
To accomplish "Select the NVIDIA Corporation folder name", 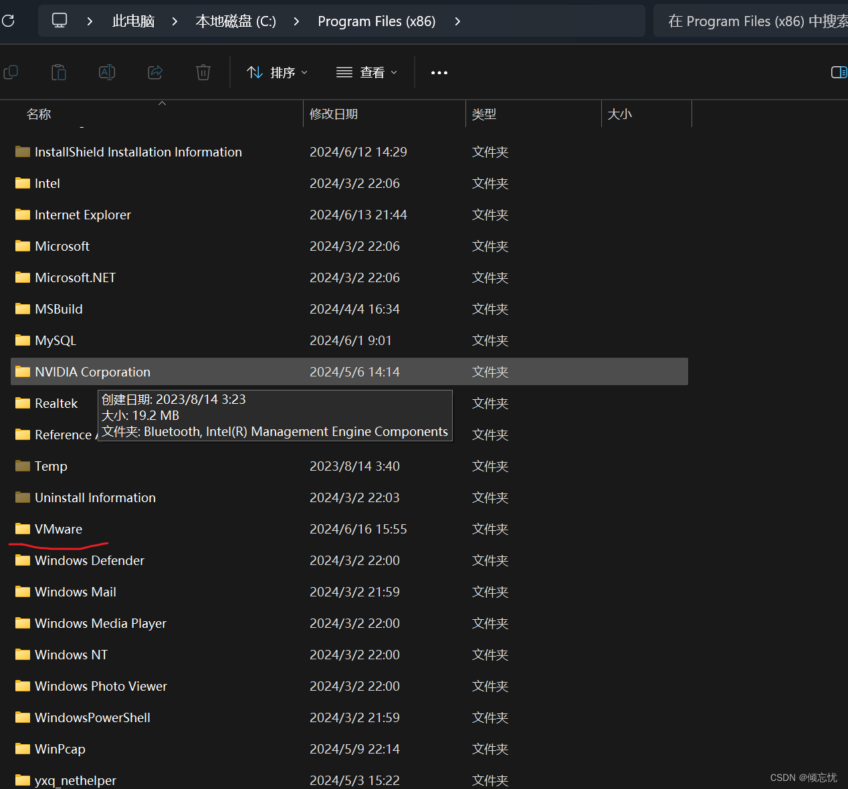I will click(93, 372).
